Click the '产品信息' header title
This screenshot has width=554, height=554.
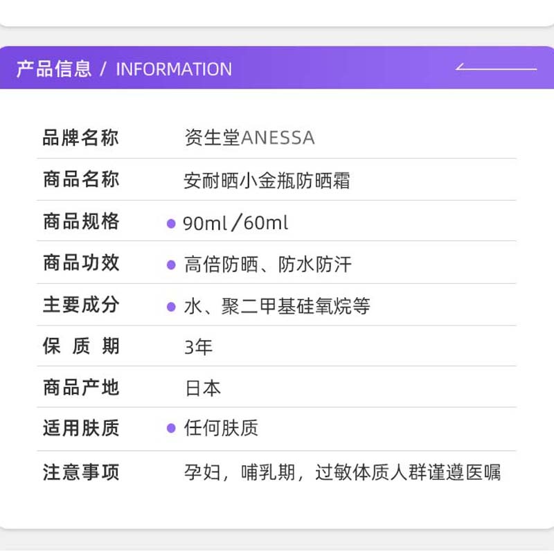point(54,69)
